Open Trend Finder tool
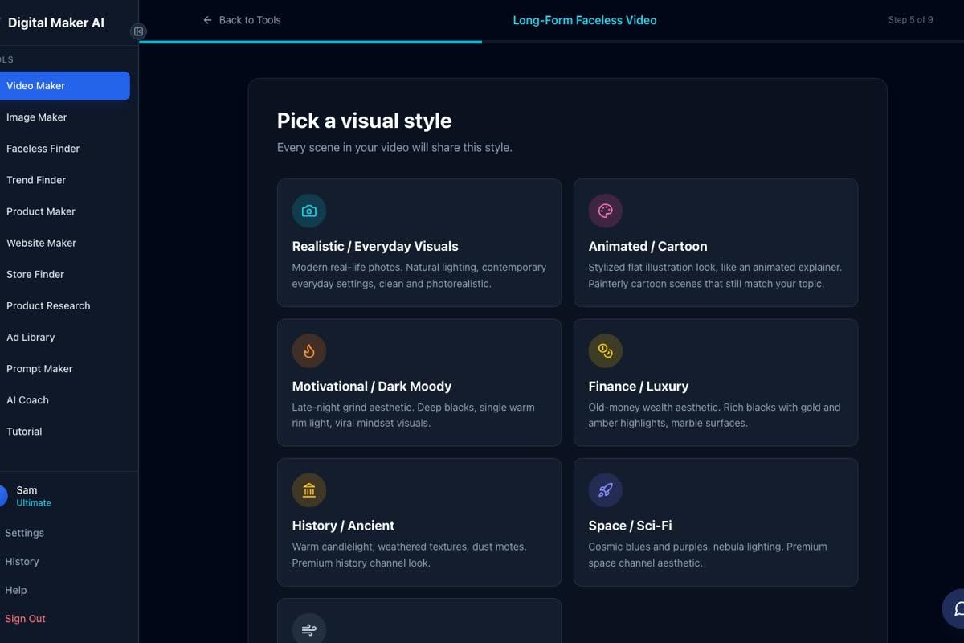The height and width of the screenshot is (643, 964). tap(64, 180)
